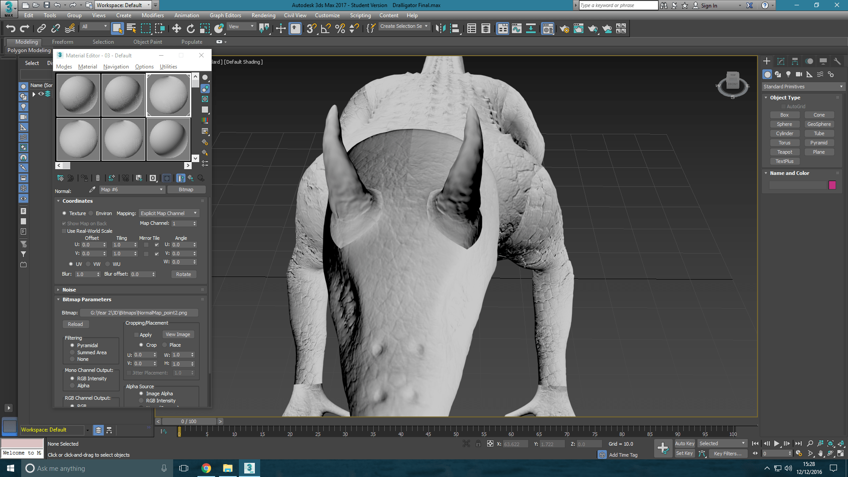The height and width of the screenshot is (477, 848).
Task: Create a Teapot primitive
Action: 784,151
